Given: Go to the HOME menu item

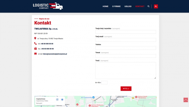Looking at the screenshot, I should (106, 6).
